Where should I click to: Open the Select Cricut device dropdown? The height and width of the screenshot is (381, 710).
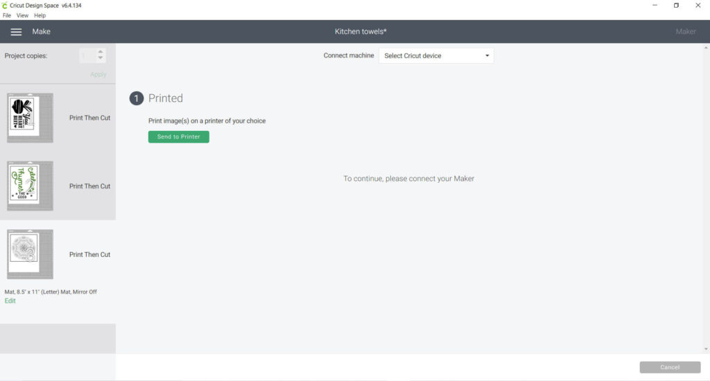[436, 55]
